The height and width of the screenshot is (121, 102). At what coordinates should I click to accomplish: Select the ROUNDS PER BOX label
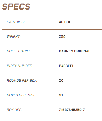[x=22, y=81]
